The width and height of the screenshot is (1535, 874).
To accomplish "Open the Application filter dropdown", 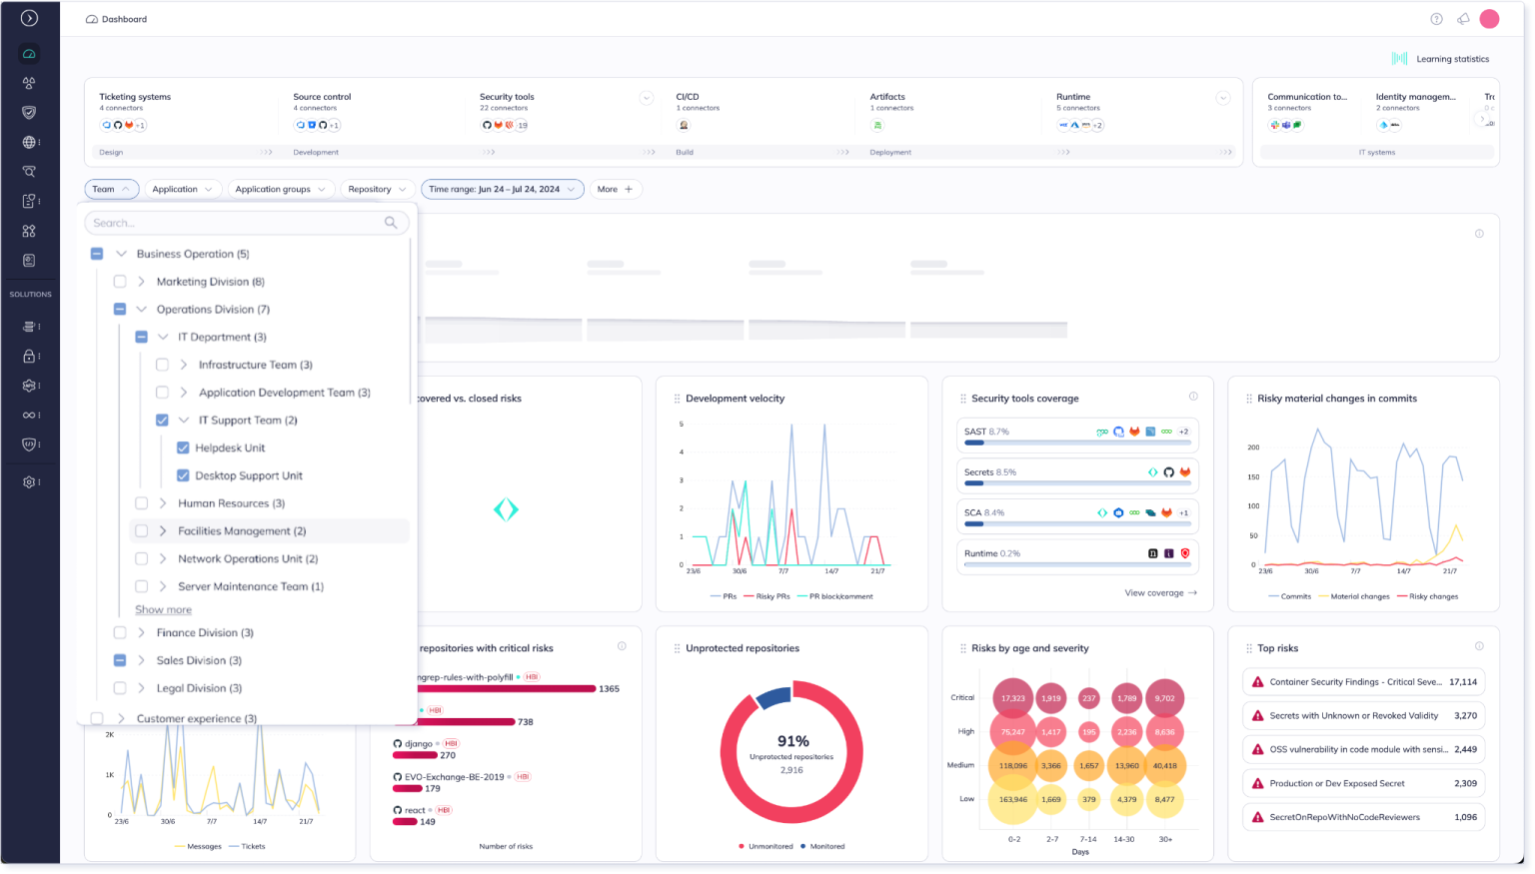I will click(x=183, y=189).
